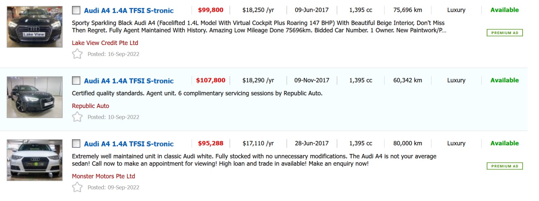Image resolution: width=539 pixels, height=201 pixels.
Task: Click Premium Ad badge on Monster Motors listing
Action: [x=504, y=166]
